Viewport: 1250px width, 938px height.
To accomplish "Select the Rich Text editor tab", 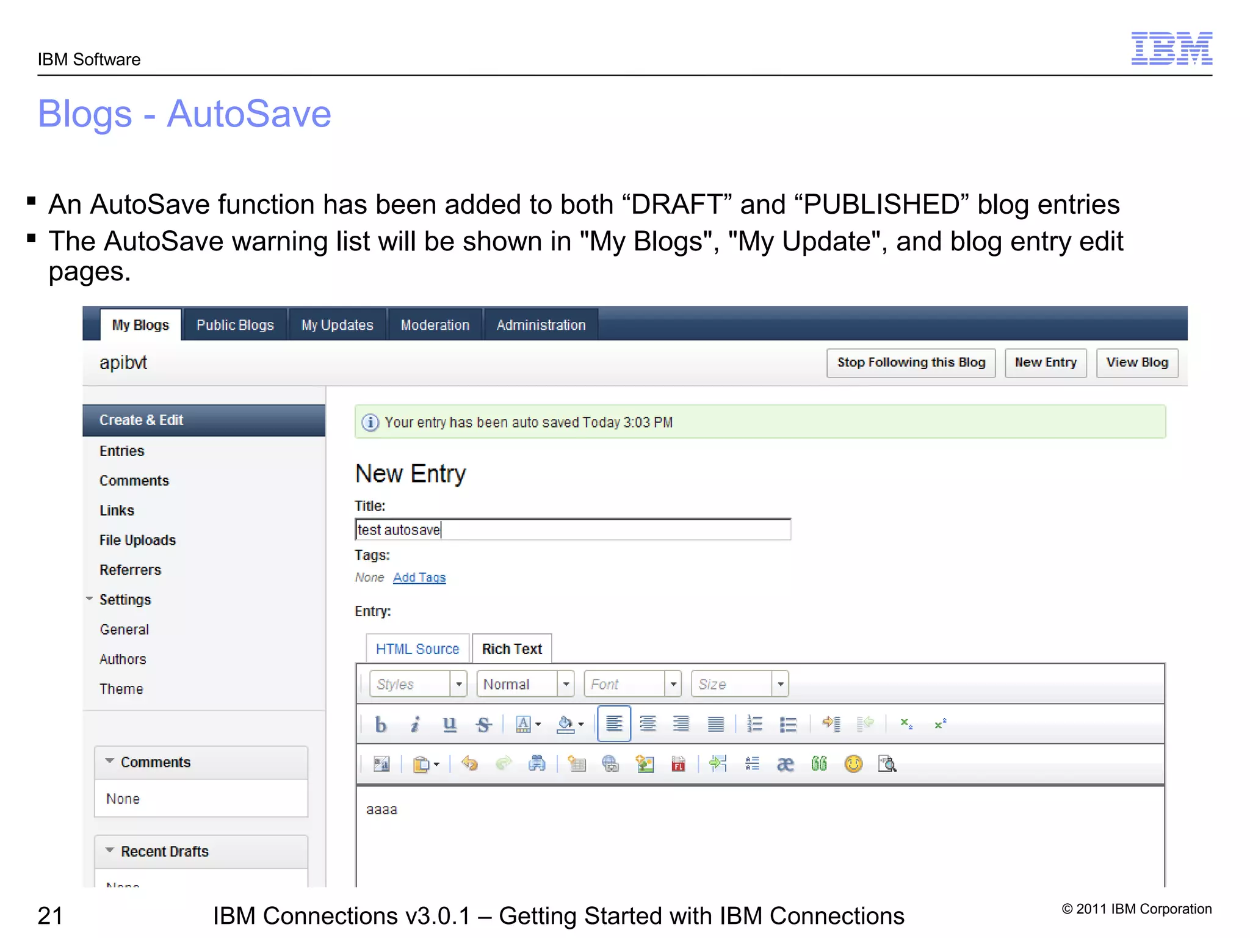I will 512,649.
